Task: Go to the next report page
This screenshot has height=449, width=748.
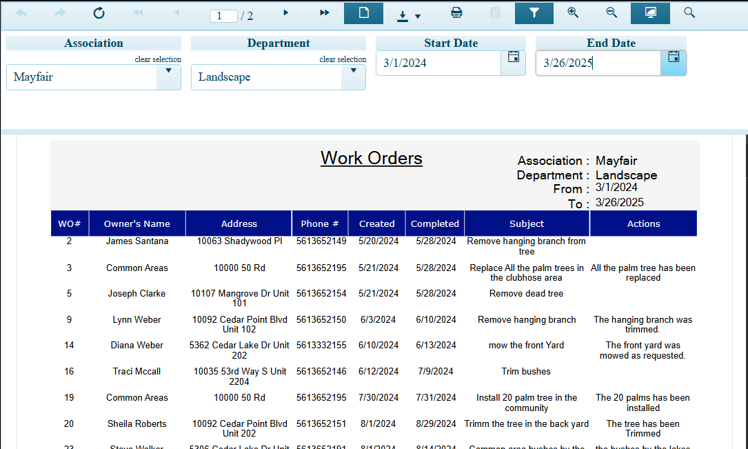Action: (285, 12)
